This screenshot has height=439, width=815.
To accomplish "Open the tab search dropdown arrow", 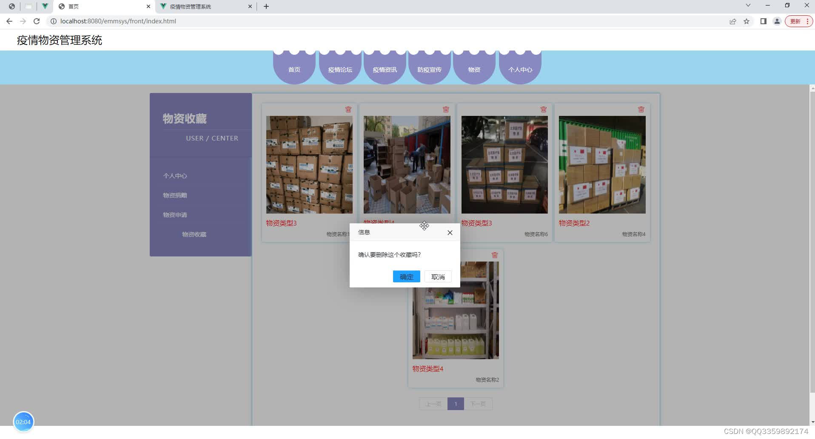I will (748, 6).
